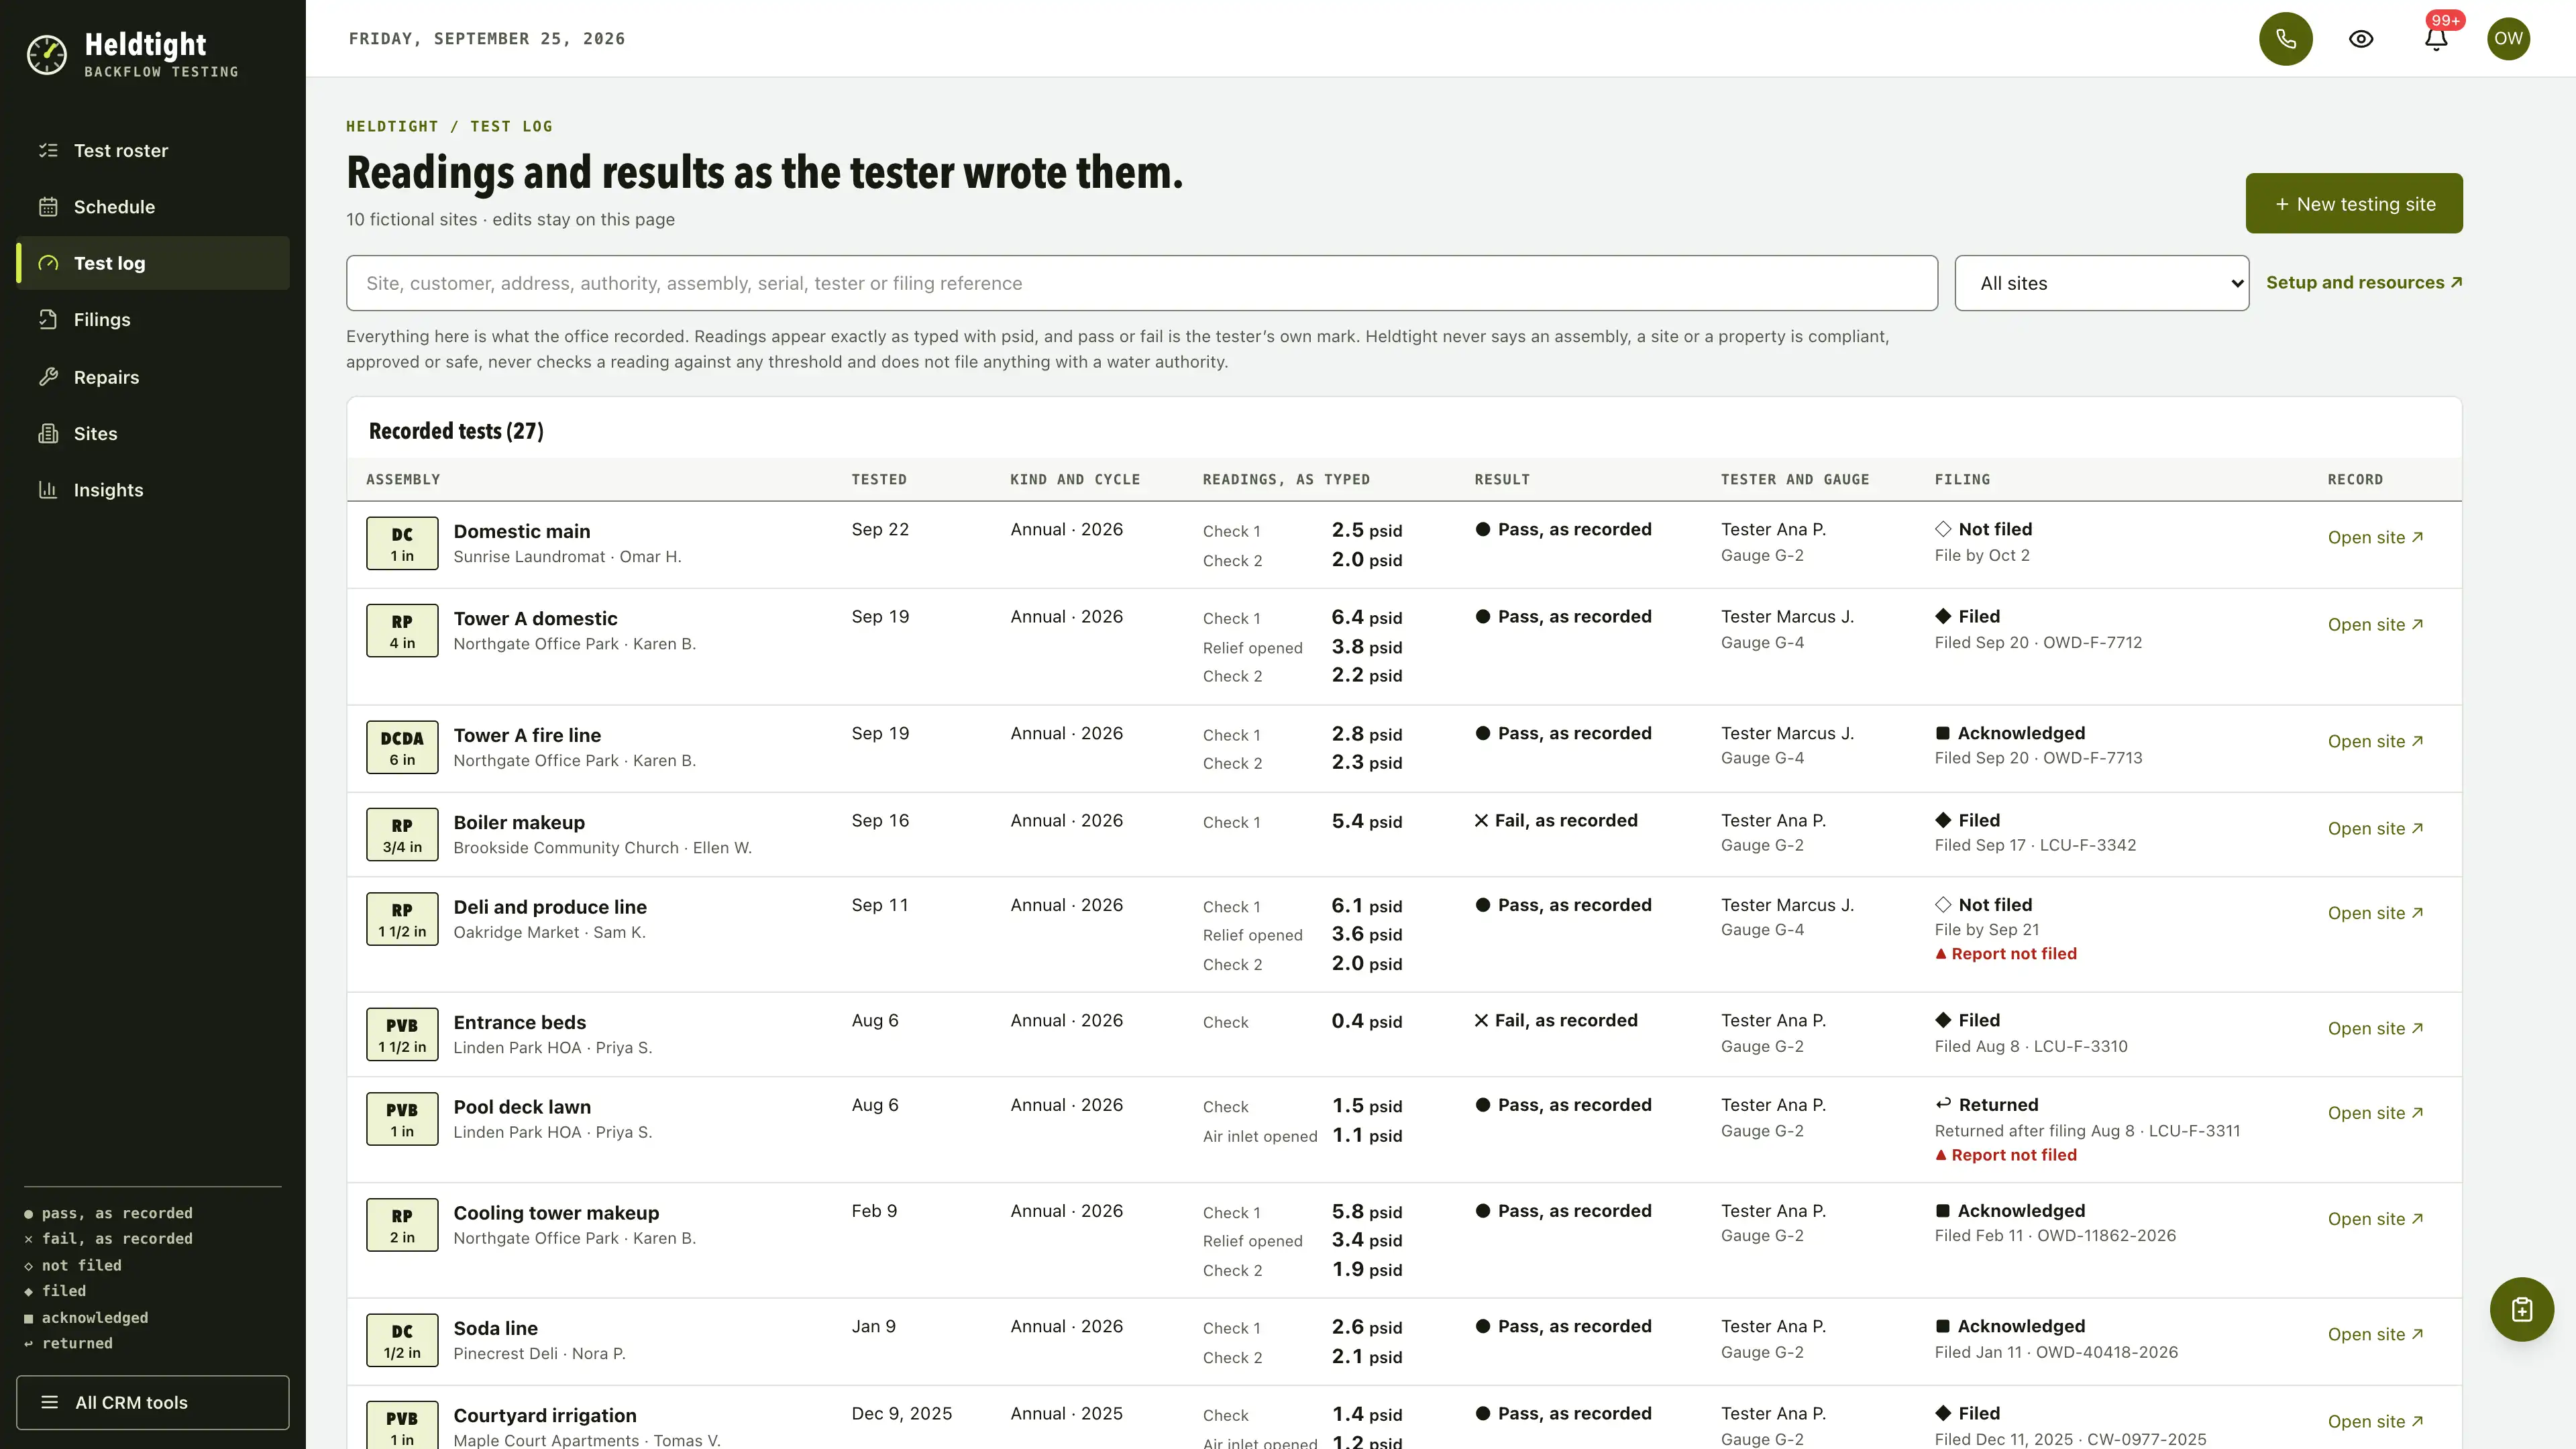Viewport: 2576px width, 1449px height.
Task: Click the New testing site button
Action: click(x=2354, y=203)
